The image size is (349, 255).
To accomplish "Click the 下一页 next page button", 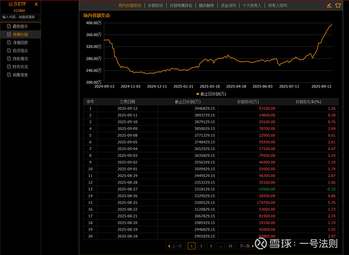I will pyautogui.click(x=246, y=246).
